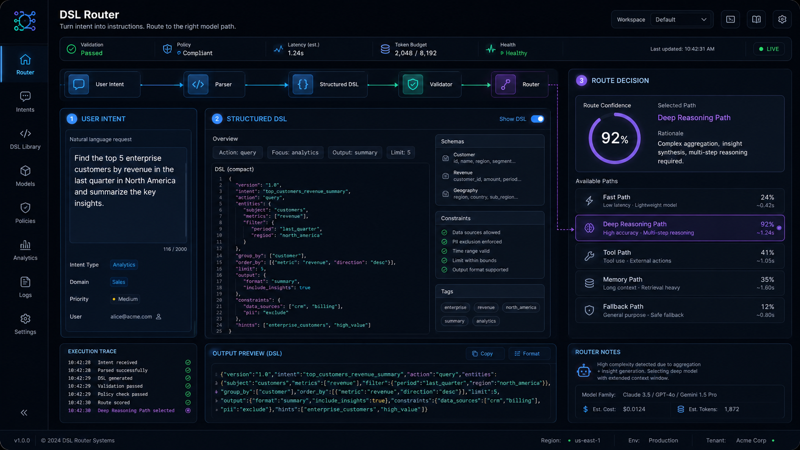Click the enterprise tag
The image size is (800, 450).
pyautogui.click(x=455, y=307)
